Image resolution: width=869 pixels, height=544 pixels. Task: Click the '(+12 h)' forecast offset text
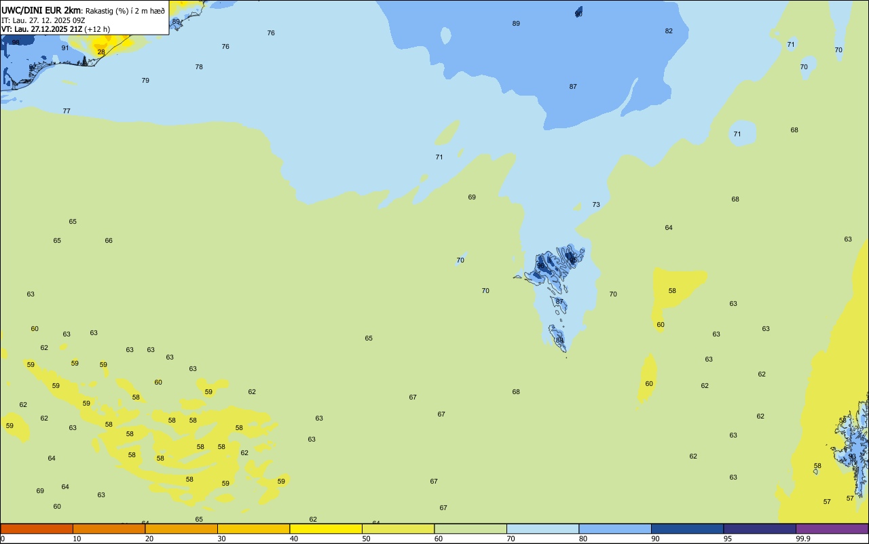pyautogui.click(x=97, y=29)
